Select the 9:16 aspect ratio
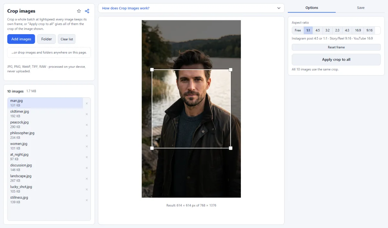The width and height of the screenshot is (388, 228). click(x=369, y=30)
